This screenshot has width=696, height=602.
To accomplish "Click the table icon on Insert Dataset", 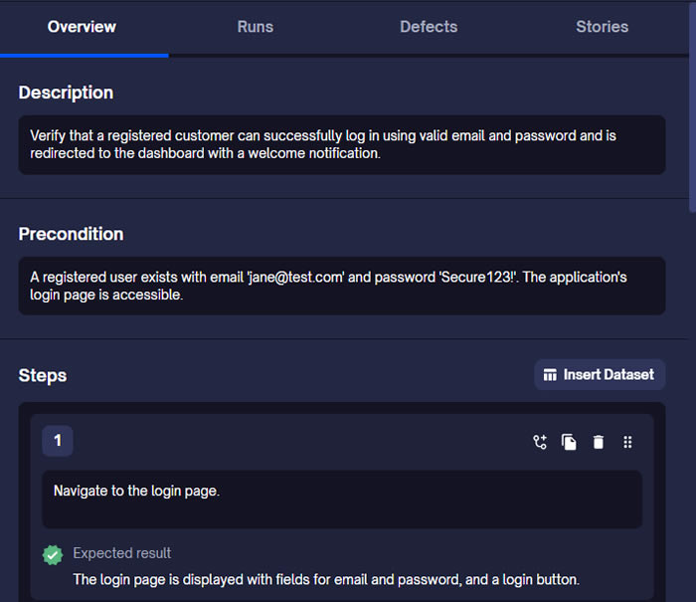I will 550,375.
